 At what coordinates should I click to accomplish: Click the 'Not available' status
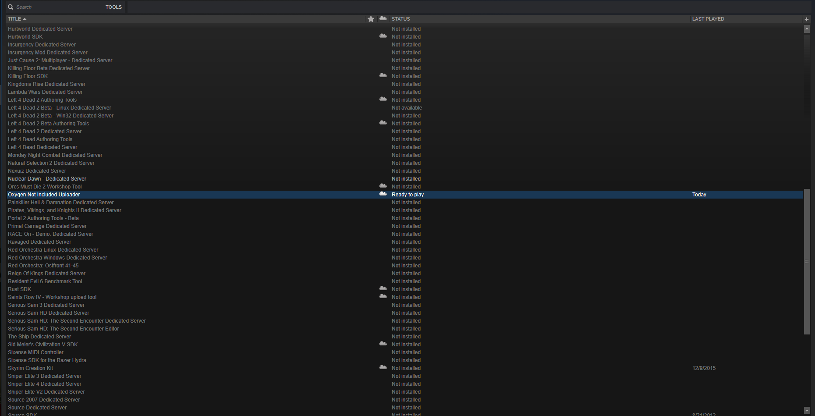[x=407, y=108]
